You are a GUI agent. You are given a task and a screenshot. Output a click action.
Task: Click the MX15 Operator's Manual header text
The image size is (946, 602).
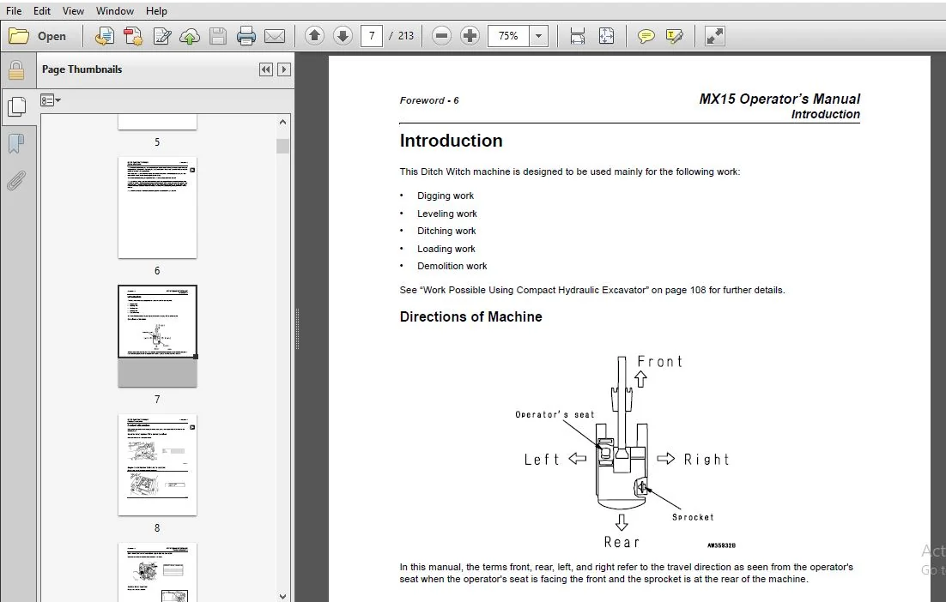779,99
